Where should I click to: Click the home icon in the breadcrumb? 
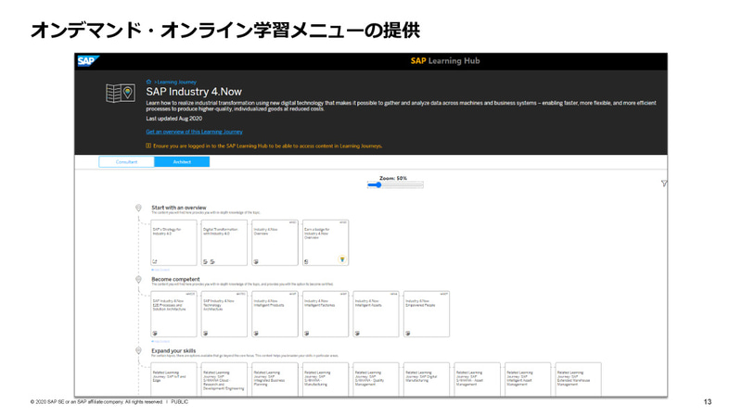tap(148, 82)
